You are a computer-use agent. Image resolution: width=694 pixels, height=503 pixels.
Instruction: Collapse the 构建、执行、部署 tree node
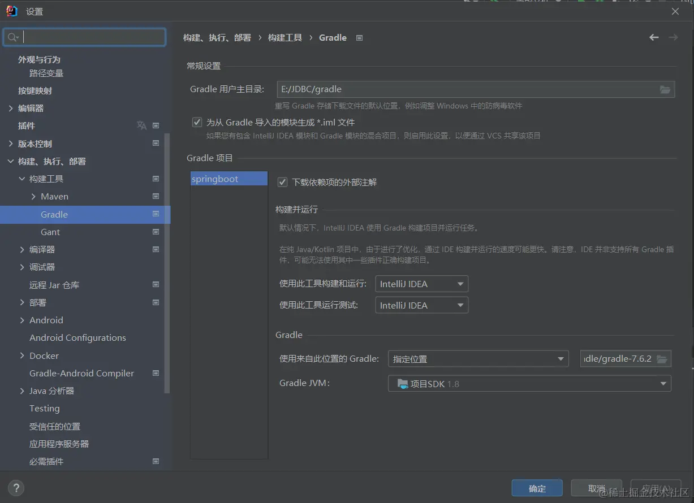pyautogui.click(x=11, y=161)
